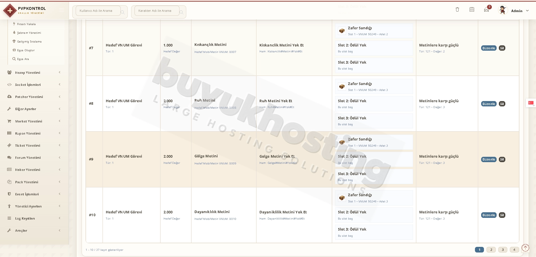Click the Event İşlemleri shield icon

point(9,194)
